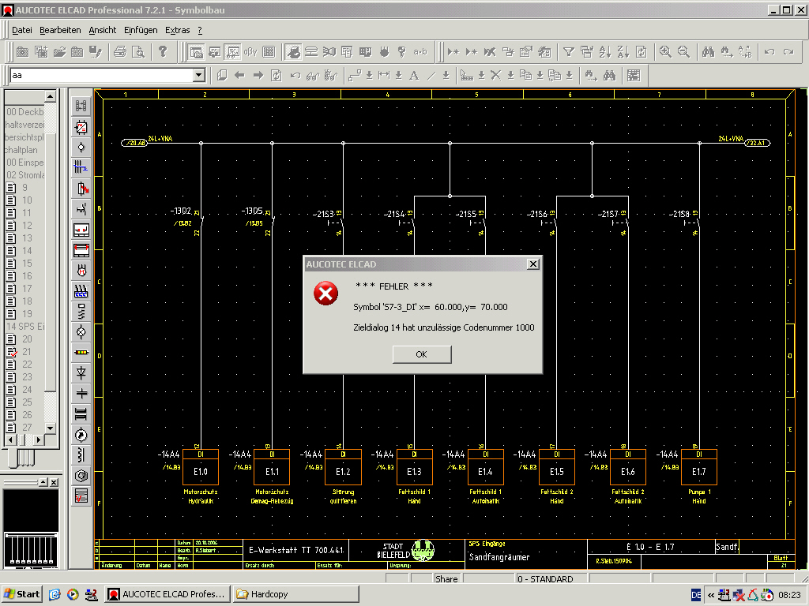Click in the 'aa' input field
The image size is (809, 606).
click(x=102, y=76)
